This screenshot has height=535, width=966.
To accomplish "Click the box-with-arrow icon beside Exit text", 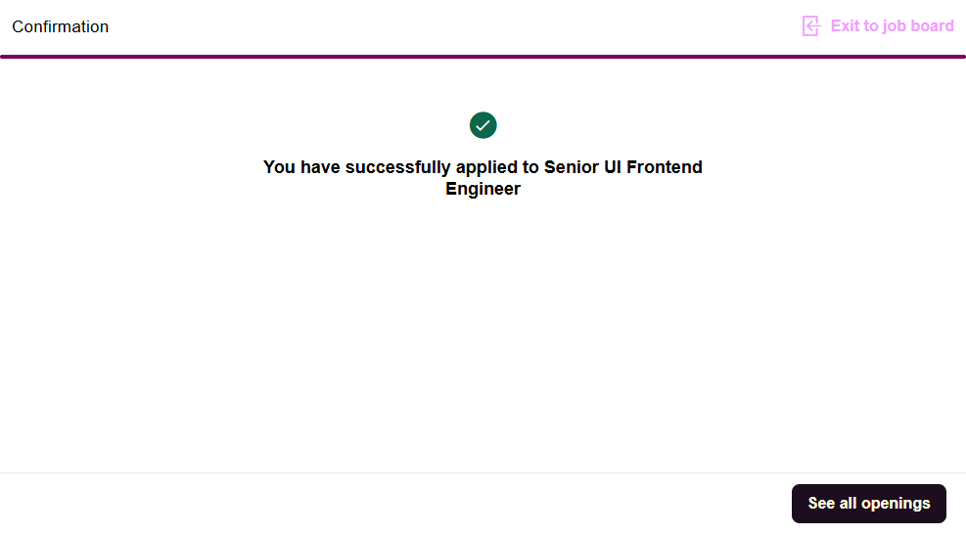I will coord(810,26).
